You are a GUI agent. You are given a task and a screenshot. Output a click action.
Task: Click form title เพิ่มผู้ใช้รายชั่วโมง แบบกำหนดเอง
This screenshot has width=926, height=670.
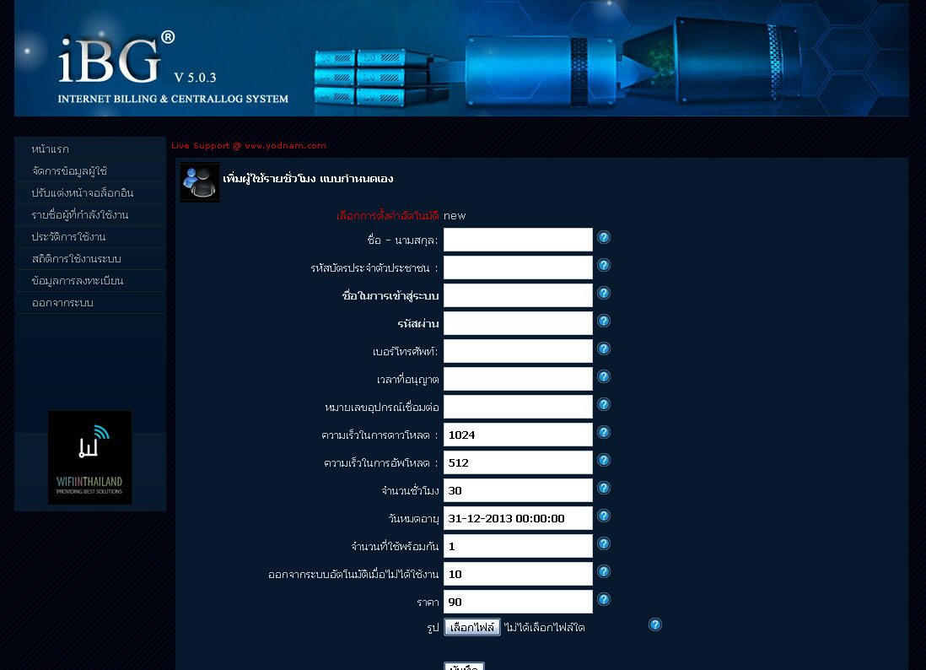click(x=308, y=178)
